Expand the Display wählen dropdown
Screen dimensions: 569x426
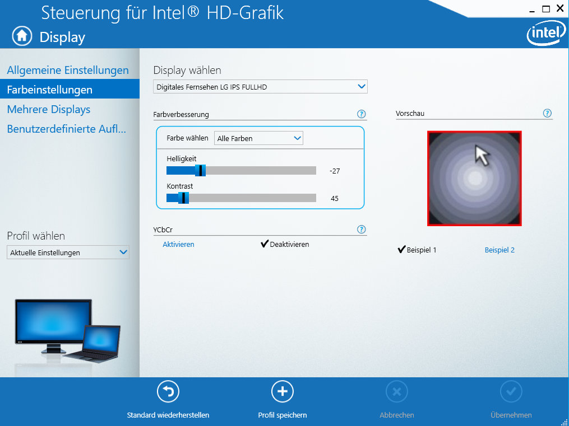click(x=260, y=87)
